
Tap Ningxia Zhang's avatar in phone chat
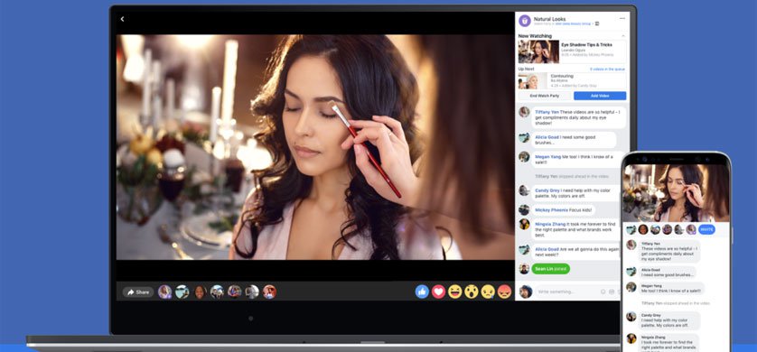point(631,338)
